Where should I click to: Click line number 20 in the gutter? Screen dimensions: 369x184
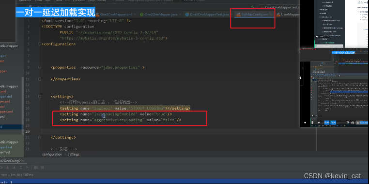pos(28,132)
